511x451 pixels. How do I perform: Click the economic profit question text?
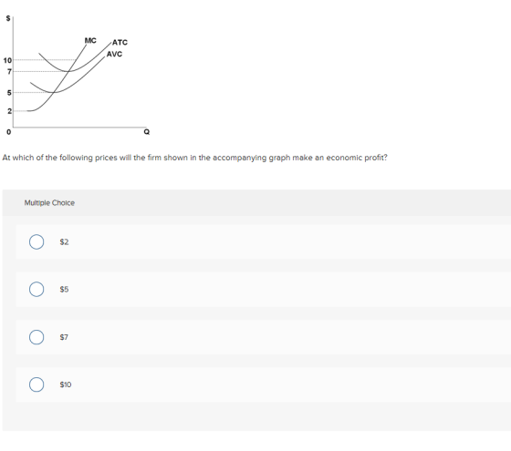coord(195,158)
